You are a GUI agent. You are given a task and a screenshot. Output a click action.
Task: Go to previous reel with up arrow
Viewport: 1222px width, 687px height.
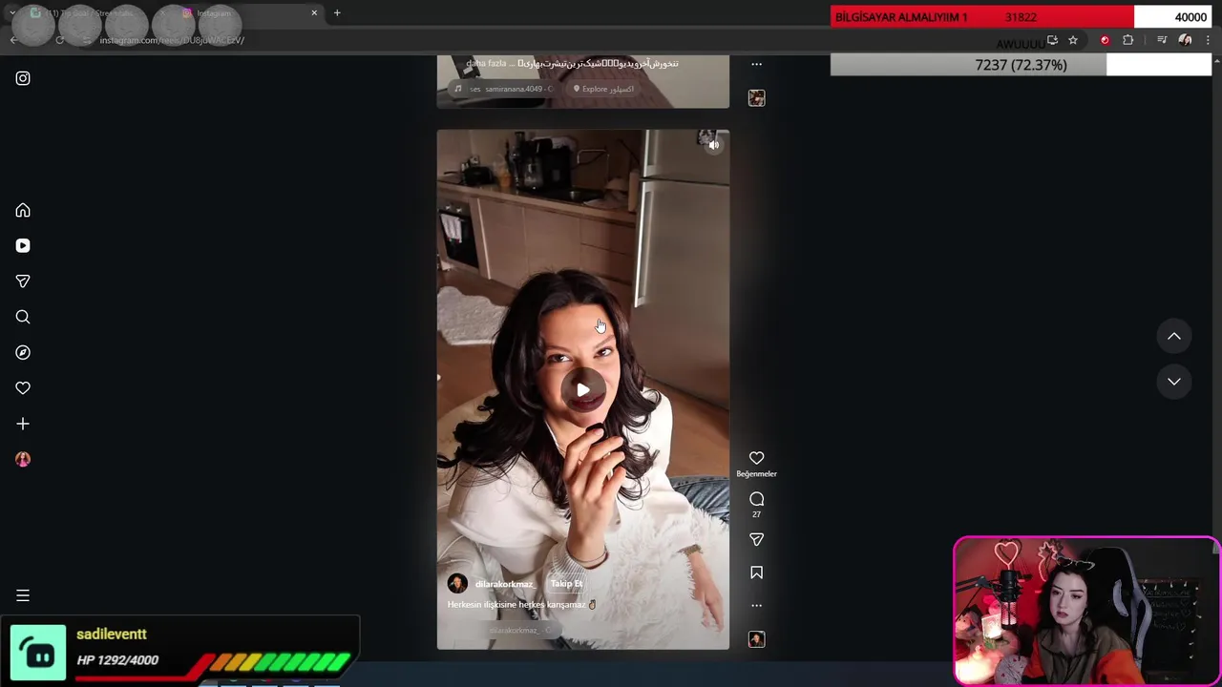point(1174,336)
